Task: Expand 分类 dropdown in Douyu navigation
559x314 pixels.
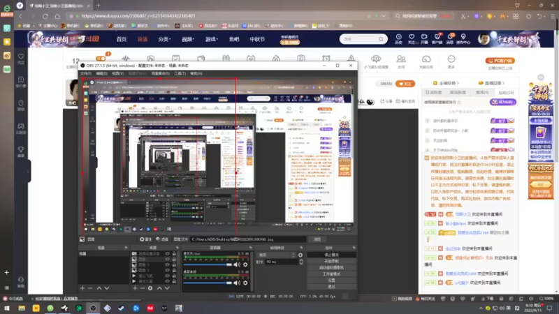Action: tap(164, 39)
